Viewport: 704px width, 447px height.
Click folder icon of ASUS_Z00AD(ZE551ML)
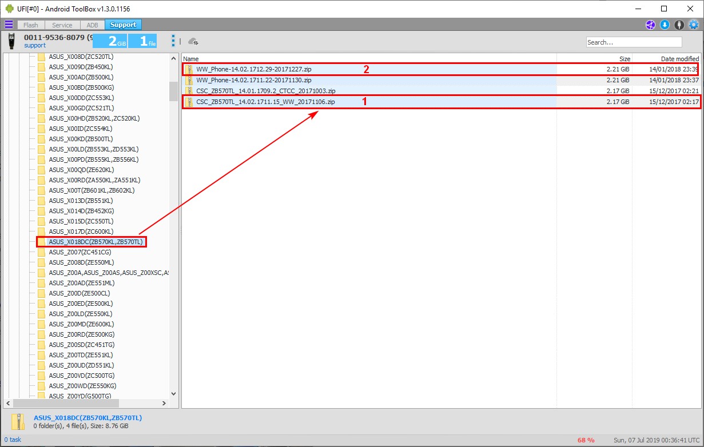click(41, 283)
